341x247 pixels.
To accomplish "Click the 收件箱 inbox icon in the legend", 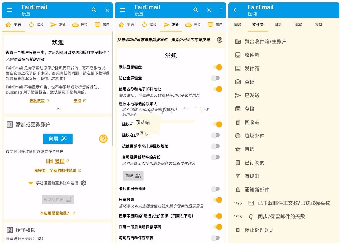I will coord(238,55).
